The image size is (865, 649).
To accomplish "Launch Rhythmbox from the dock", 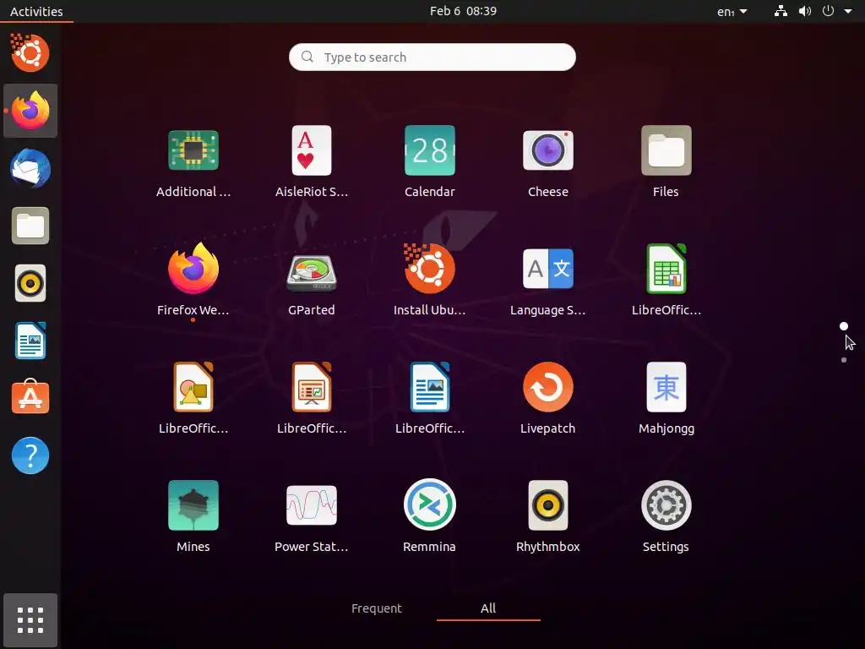I will [x=30, y=284].
